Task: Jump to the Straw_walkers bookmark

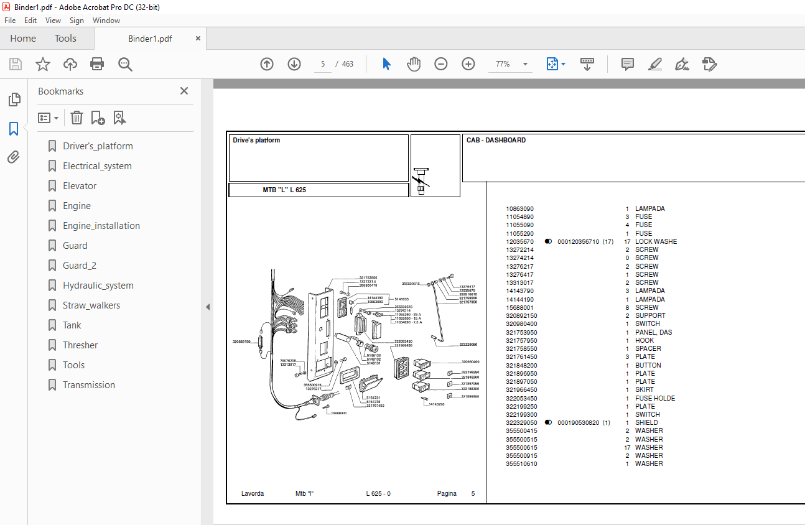Action: (91, 305)
